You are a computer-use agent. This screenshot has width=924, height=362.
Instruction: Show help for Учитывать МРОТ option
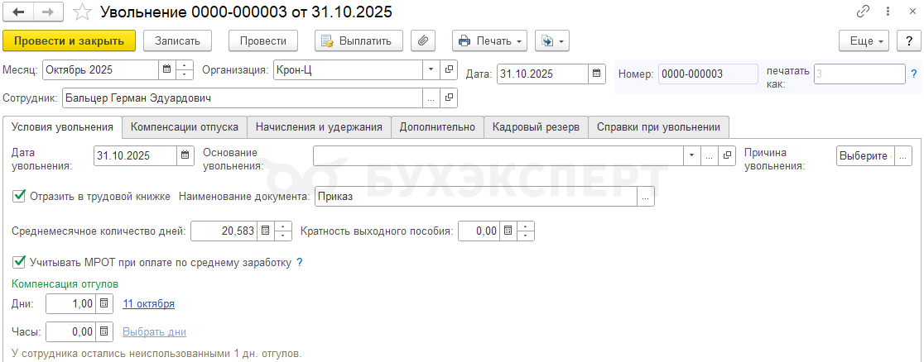[x=300, y=263]
